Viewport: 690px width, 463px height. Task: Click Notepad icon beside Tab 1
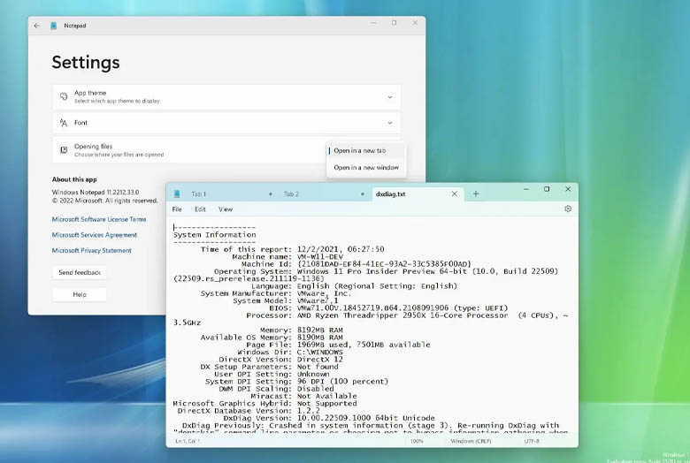(x=177, y=194)
